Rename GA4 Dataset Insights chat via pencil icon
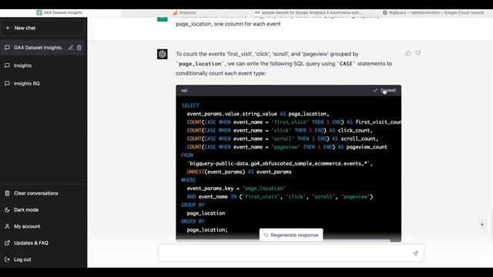The width and height of the screenshot is (493, 277). click(x=71, y=48)
